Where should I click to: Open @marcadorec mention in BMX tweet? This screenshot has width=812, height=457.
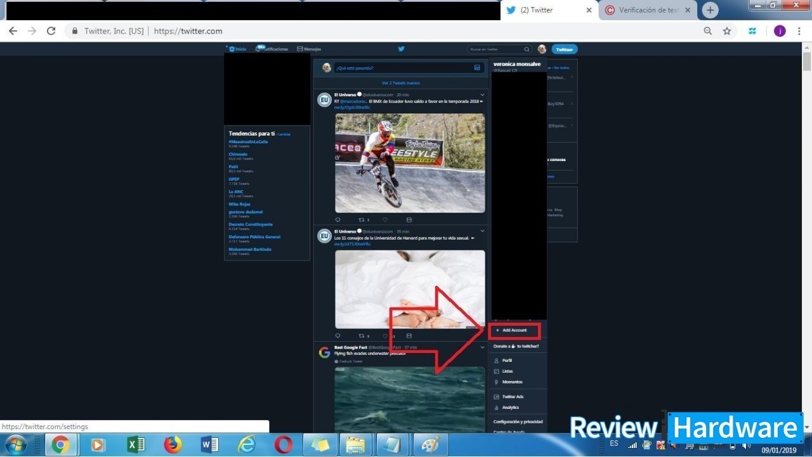[x=353, y=101]
